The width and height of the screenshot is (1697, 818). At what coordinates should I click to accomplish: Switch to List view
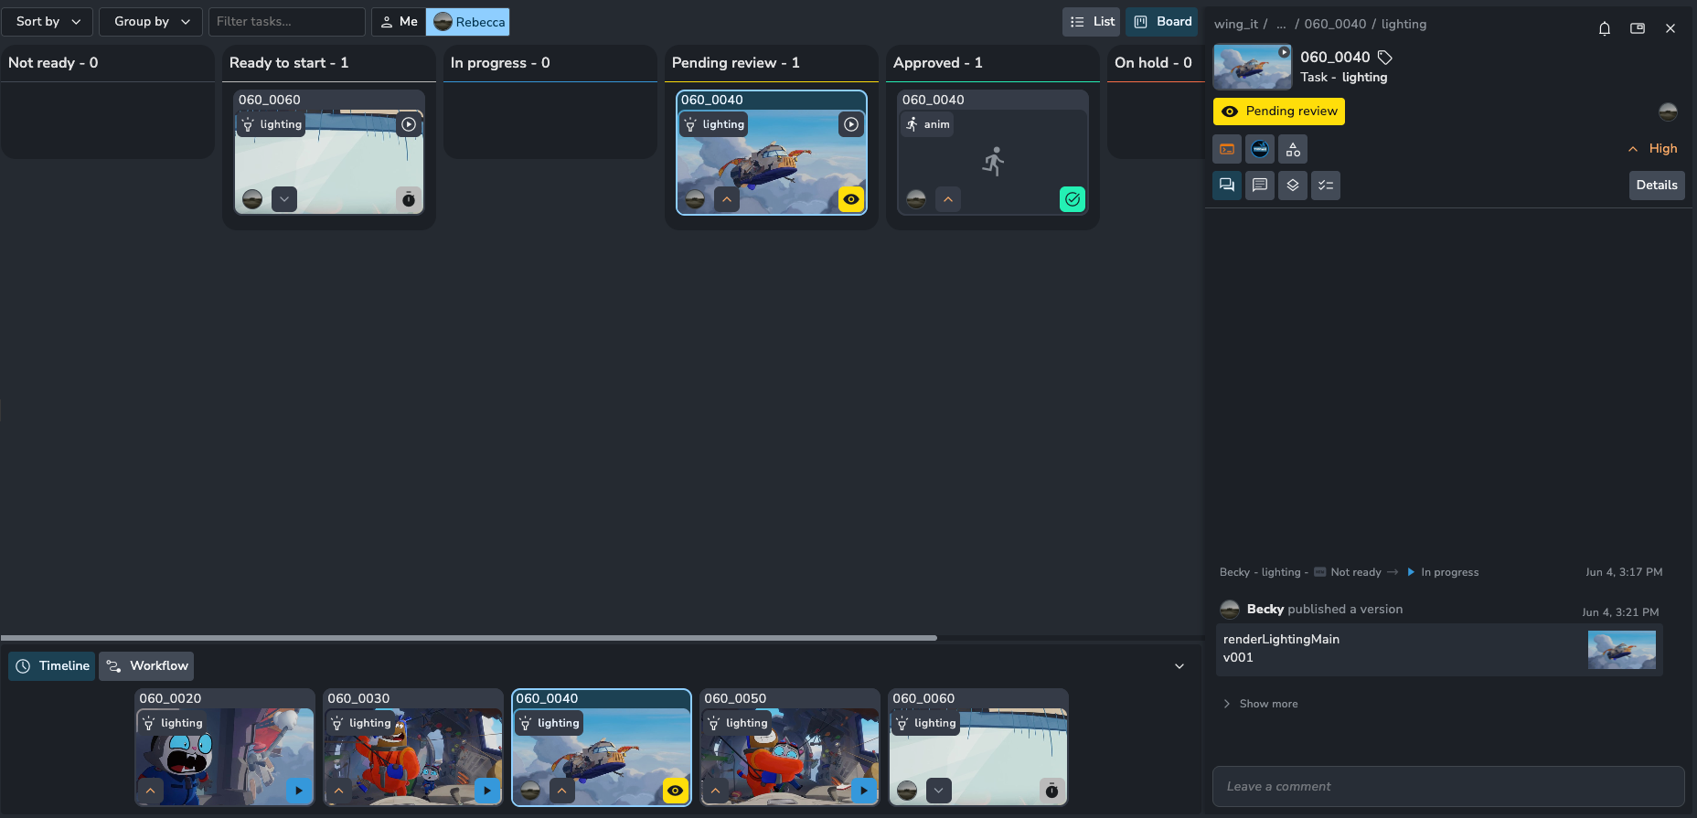(x=1092, y=22)
